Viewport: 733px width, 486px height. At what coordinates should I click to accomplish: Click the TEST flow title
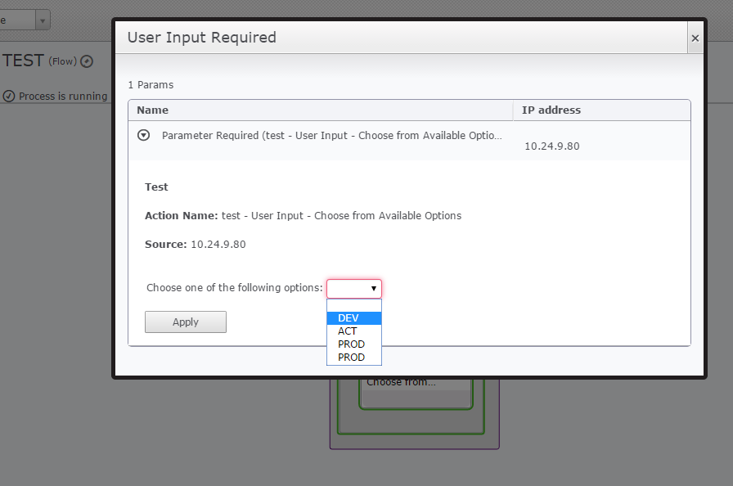pos(23,61)
